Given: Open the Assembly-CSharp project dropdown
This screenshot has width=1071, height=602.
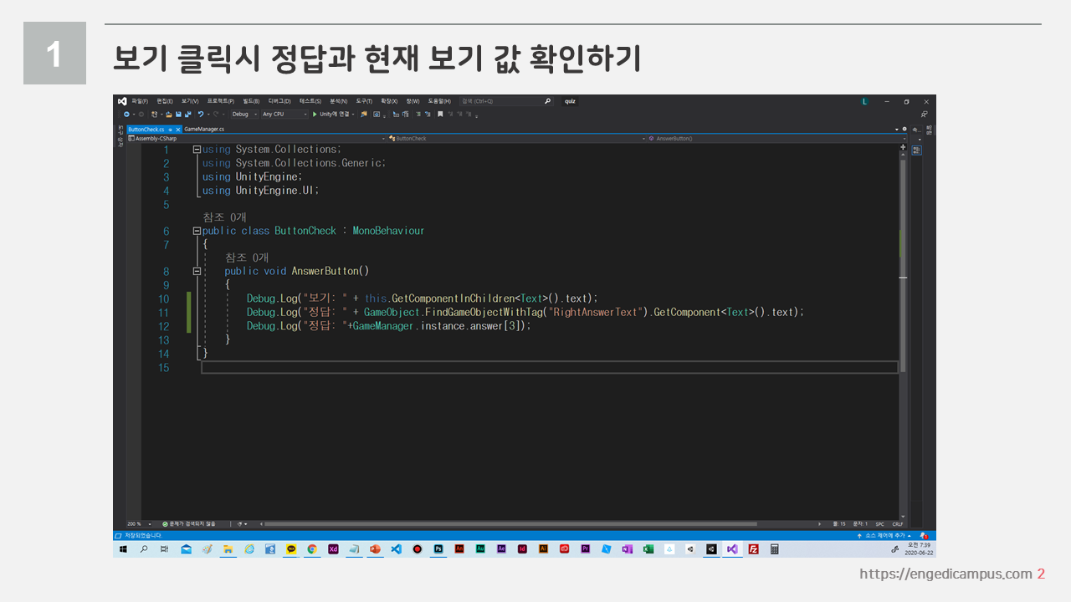Looking at the screenshot, I should pyautogui.click(x=257, y=139).
